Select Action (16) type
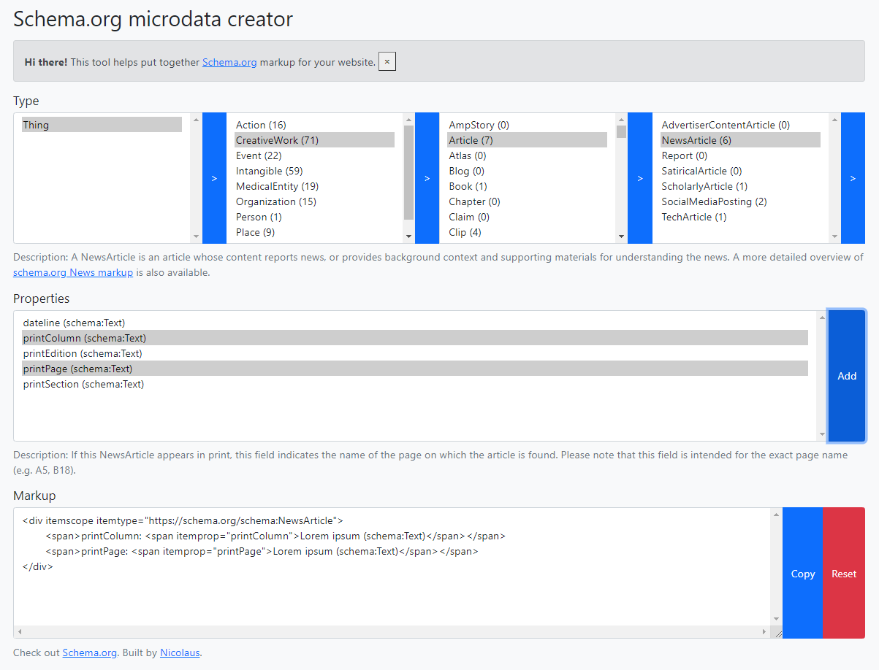879x670 pixels. 314,125
